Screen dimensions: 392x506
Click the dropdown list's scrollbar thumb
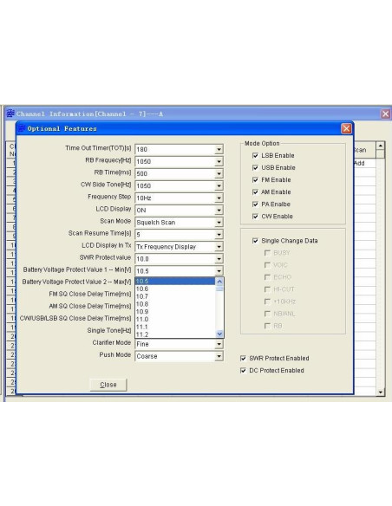tap(219, 289)
